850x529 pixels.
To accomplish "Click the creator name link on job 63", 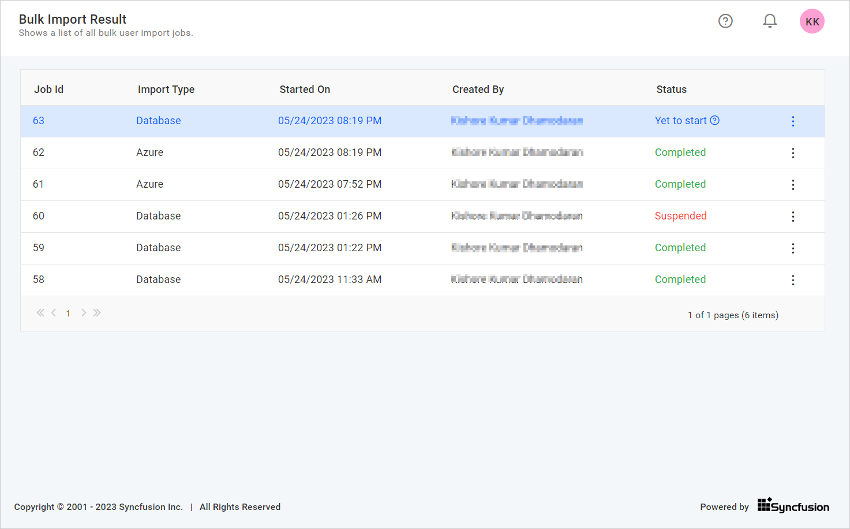I will [516, 120].
